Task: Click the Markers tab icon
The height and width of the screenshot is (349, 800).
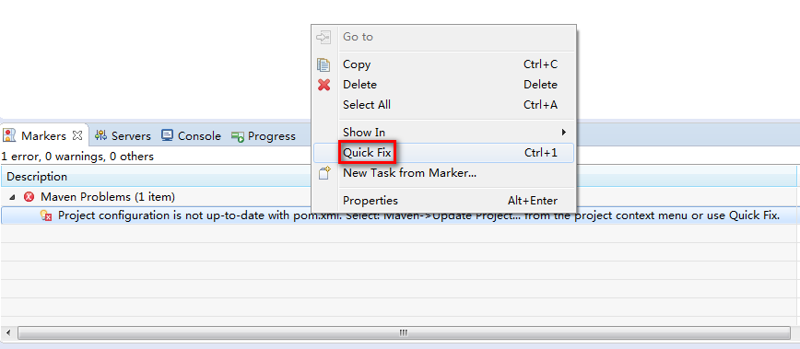Action: pyautogui.click(x=9, y=135)
